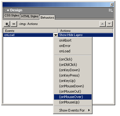This screenshot has height=116, width=120.
Task: Add a behavior with the plus button
Action: click(x=7, y=24)
